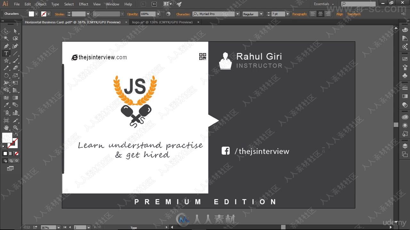410x230 pixels.
Task: Select the Eraser tool
Action: click(x=15, y=68)
